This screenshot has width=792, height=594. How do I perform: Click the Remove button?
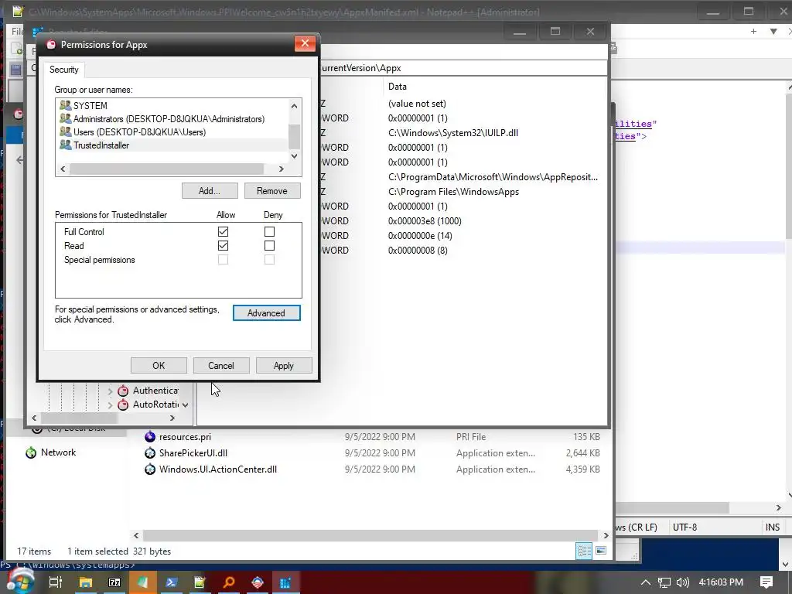(272, 190)
